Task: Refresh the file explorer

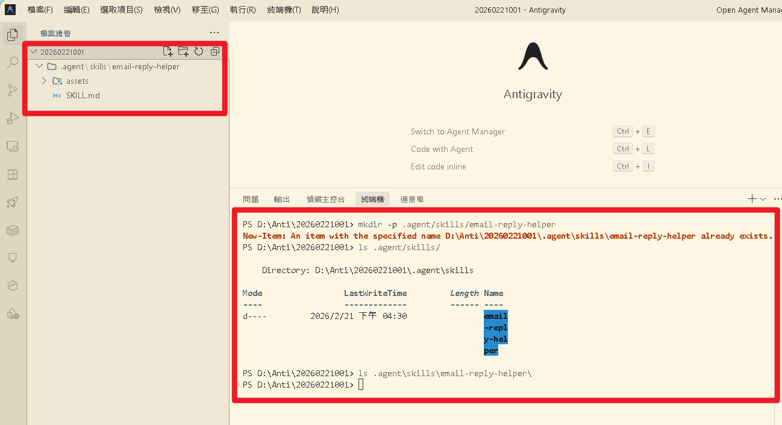Action: [199, 52]
